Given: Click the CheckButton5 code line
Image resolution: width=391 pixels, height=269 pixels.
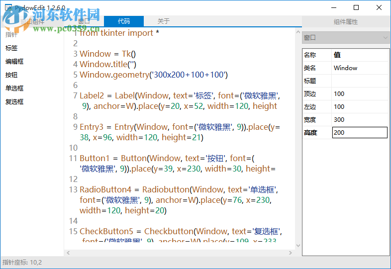Looking at the screenshot, I should [x=181, y=236].
